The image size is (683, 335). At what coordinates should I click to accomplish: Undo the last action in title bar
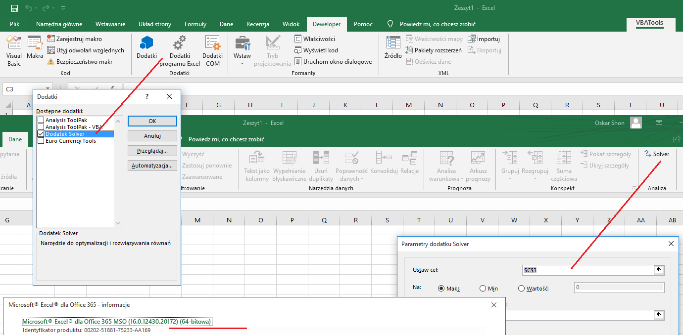click(28, 8)
